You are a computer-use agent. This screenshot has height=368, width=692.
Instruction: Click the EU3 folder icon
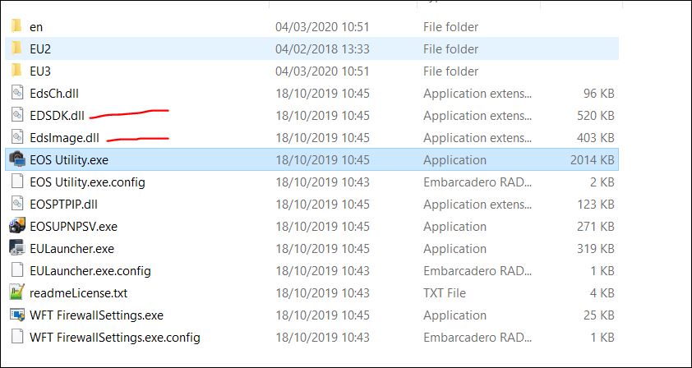16,71
